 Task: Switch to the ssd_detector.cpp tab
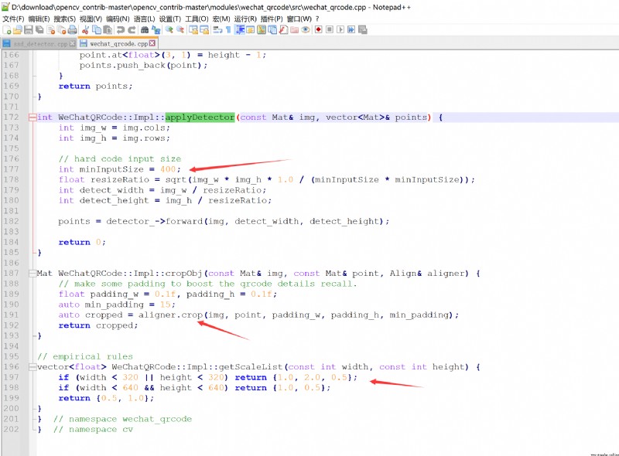click(x=40, y=44)
